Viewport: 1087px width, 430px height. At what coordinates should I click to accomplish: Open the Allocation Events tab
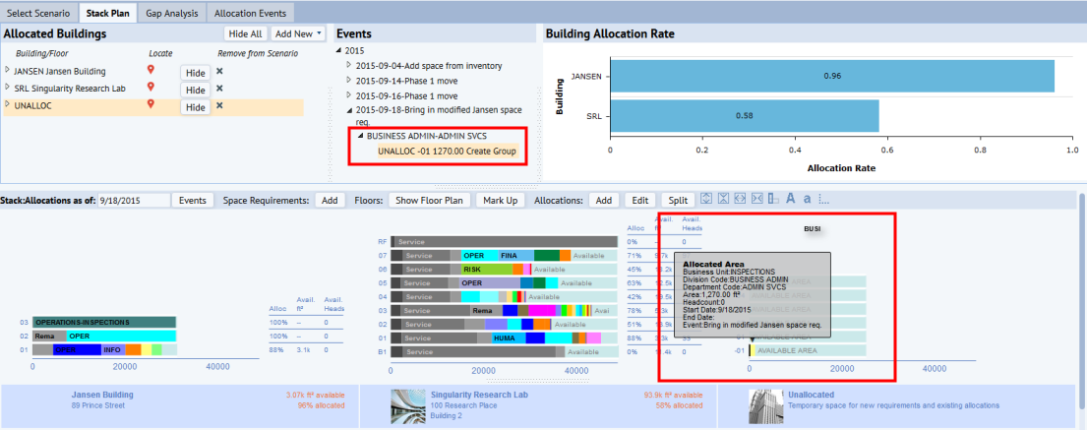251,14
